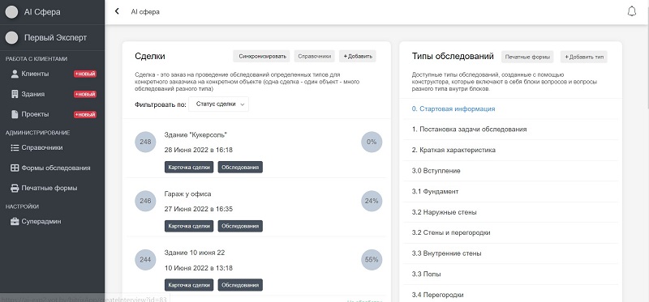Click the AI сфера breadcrumb title

click(145, 12)
